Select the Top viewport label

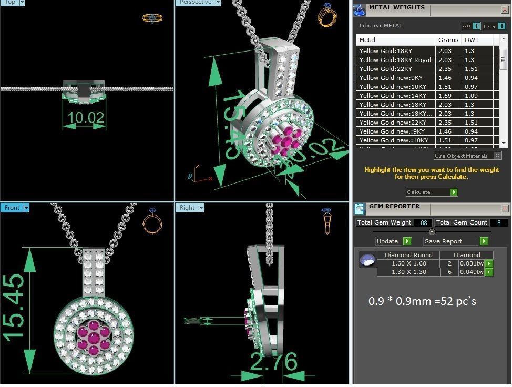coord(9,2)
